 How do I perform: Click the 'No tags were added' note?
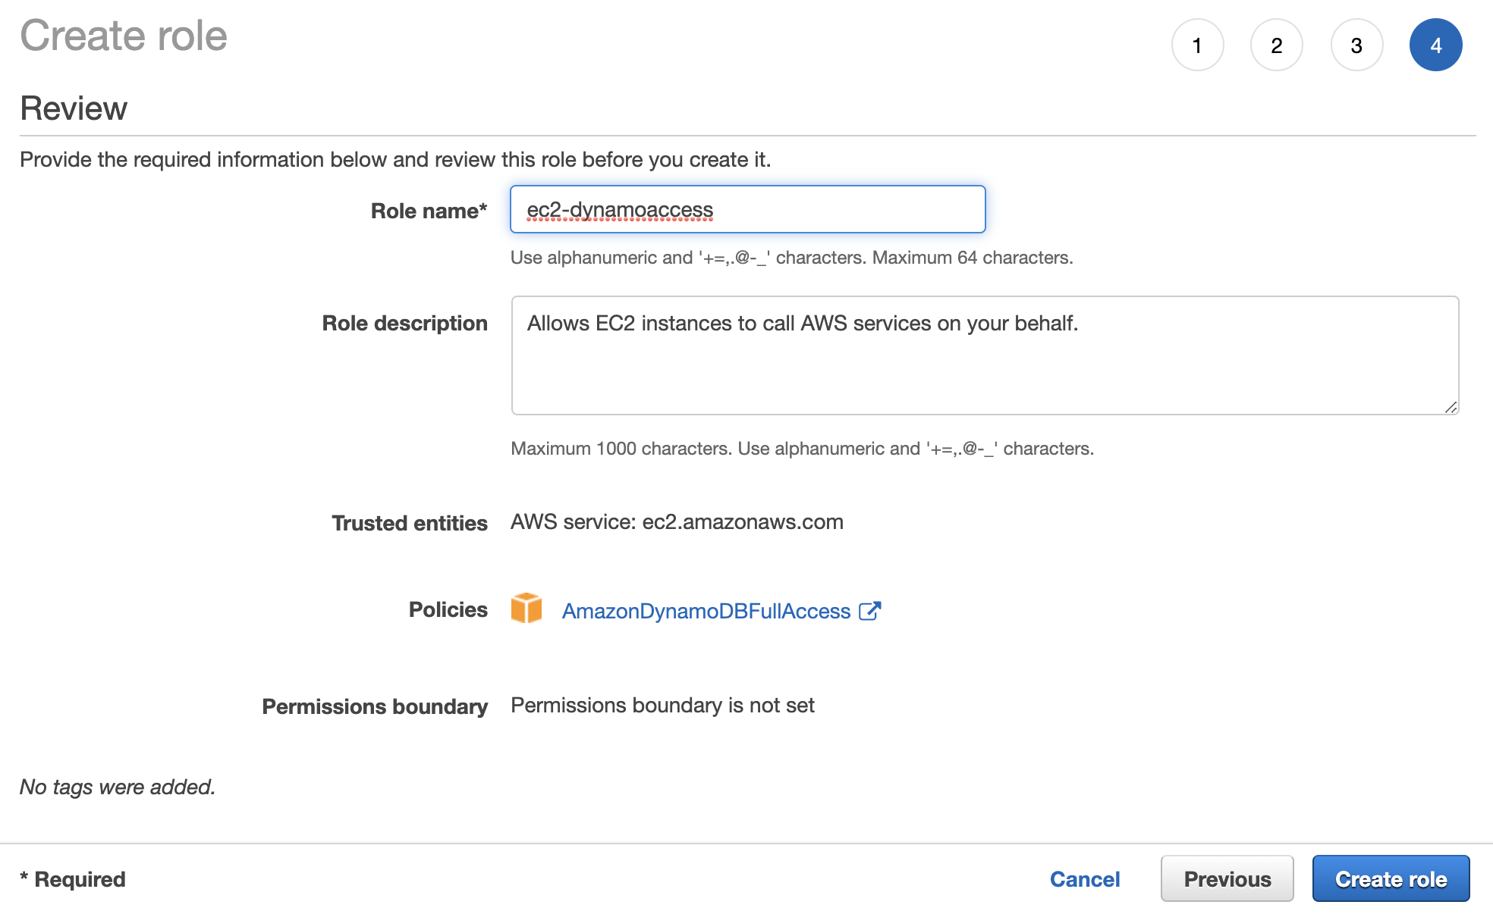pyautogui.click(x=118, y=787)
